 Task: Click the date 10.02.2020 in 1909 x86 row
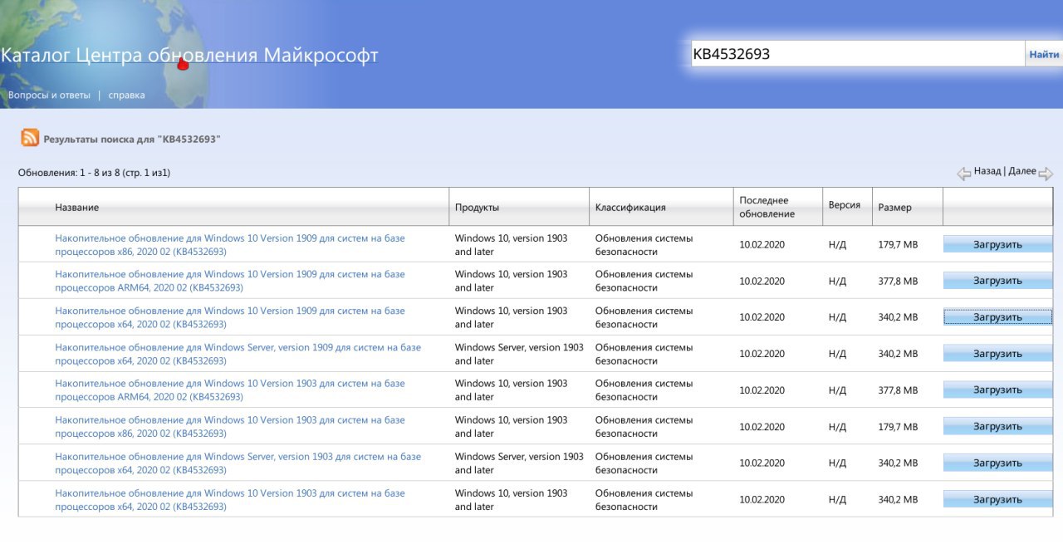[x=762, y=244]
